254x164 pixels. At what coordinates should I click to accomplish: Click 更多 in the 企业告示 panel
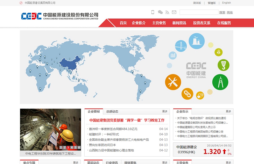[x=228, y=111]
